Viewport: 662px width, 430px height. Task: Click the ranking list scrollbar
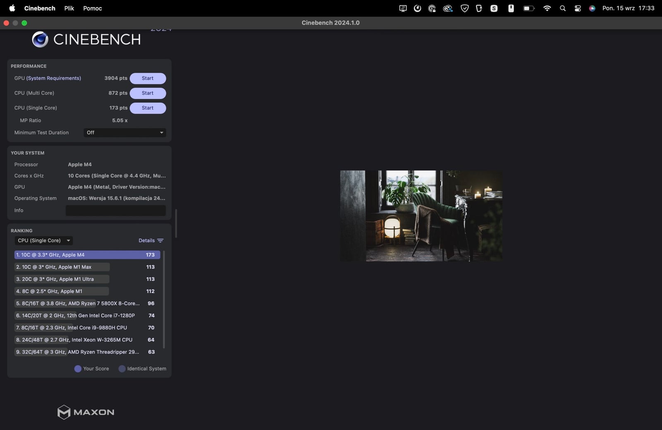(164, 299)
